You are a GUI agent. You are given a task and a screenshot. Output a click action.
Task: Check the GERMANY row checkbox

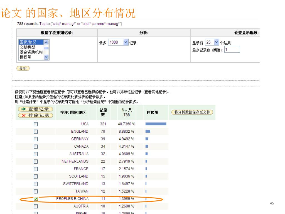click(36, 139)
